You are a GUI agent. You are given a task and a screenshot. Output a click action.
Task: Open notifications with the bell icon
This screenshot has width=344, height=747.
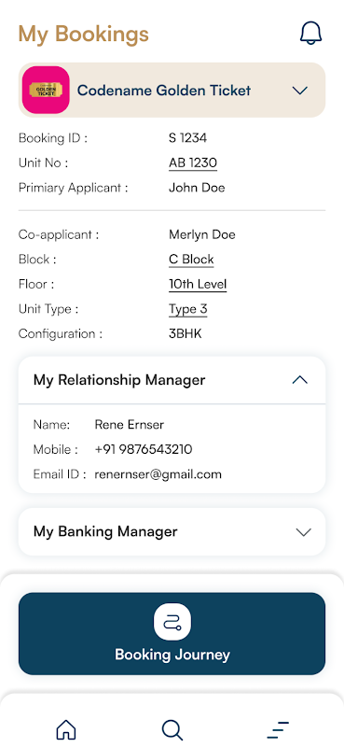[310, 34]
